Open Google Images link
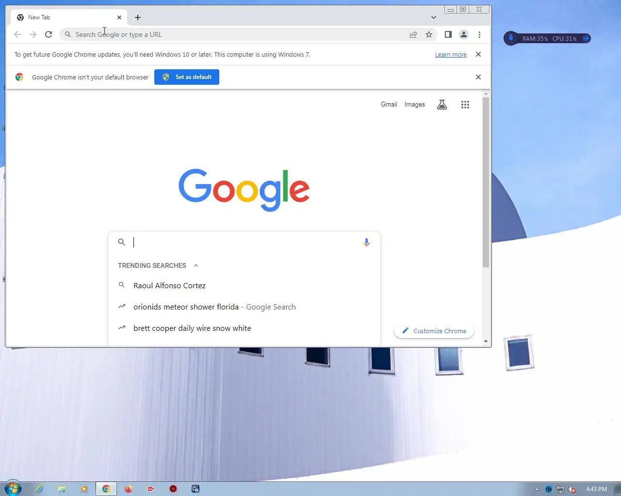 tap(415, 105)
